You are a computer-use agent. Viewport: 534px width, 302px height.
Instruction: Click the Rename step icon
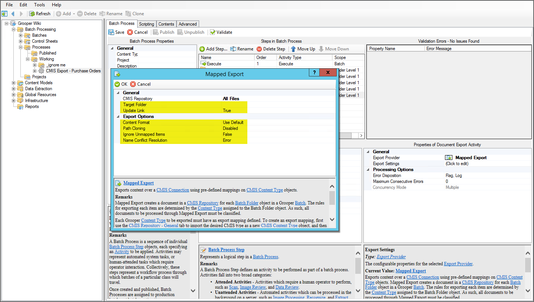click(x=233, y=49)
